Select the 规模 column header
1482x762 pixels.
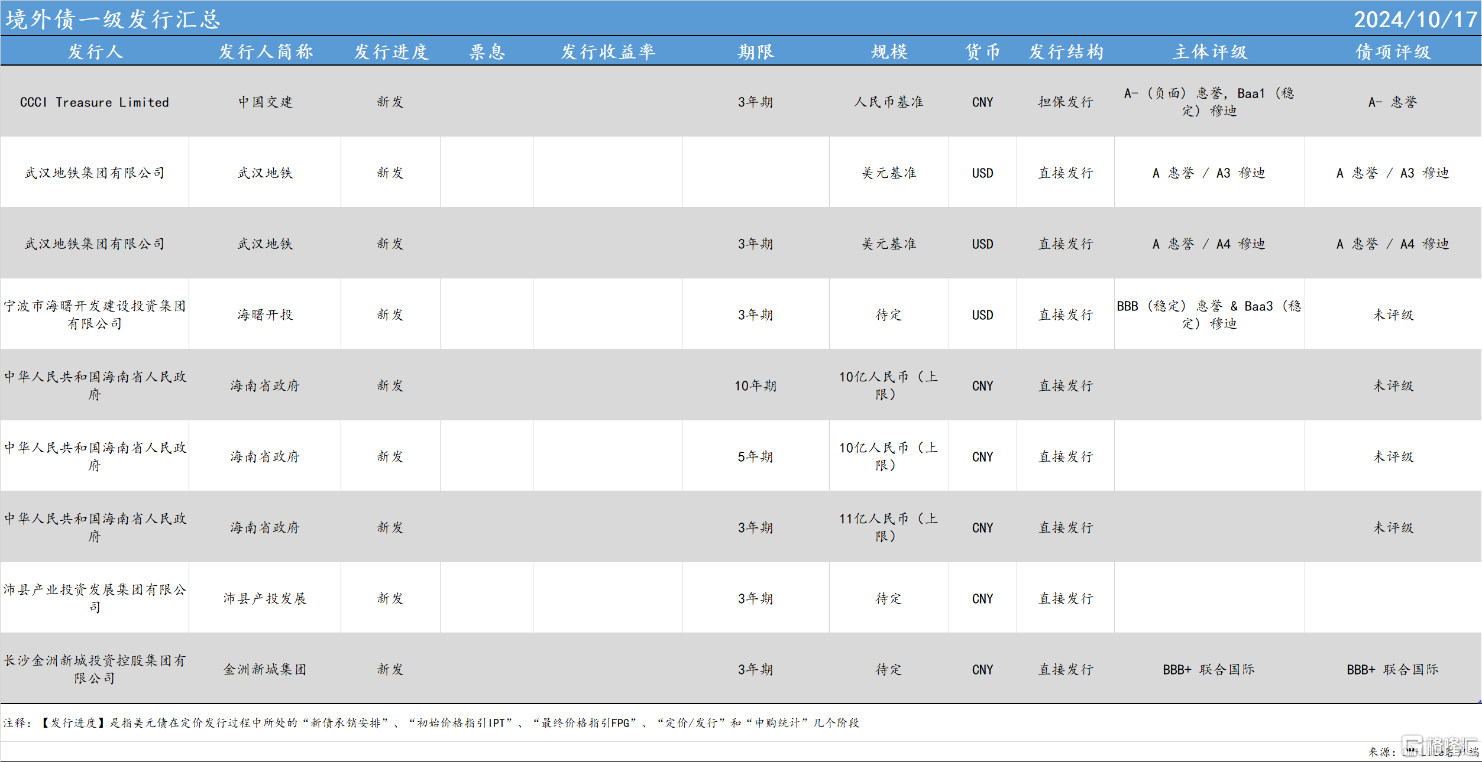(889, 51)
